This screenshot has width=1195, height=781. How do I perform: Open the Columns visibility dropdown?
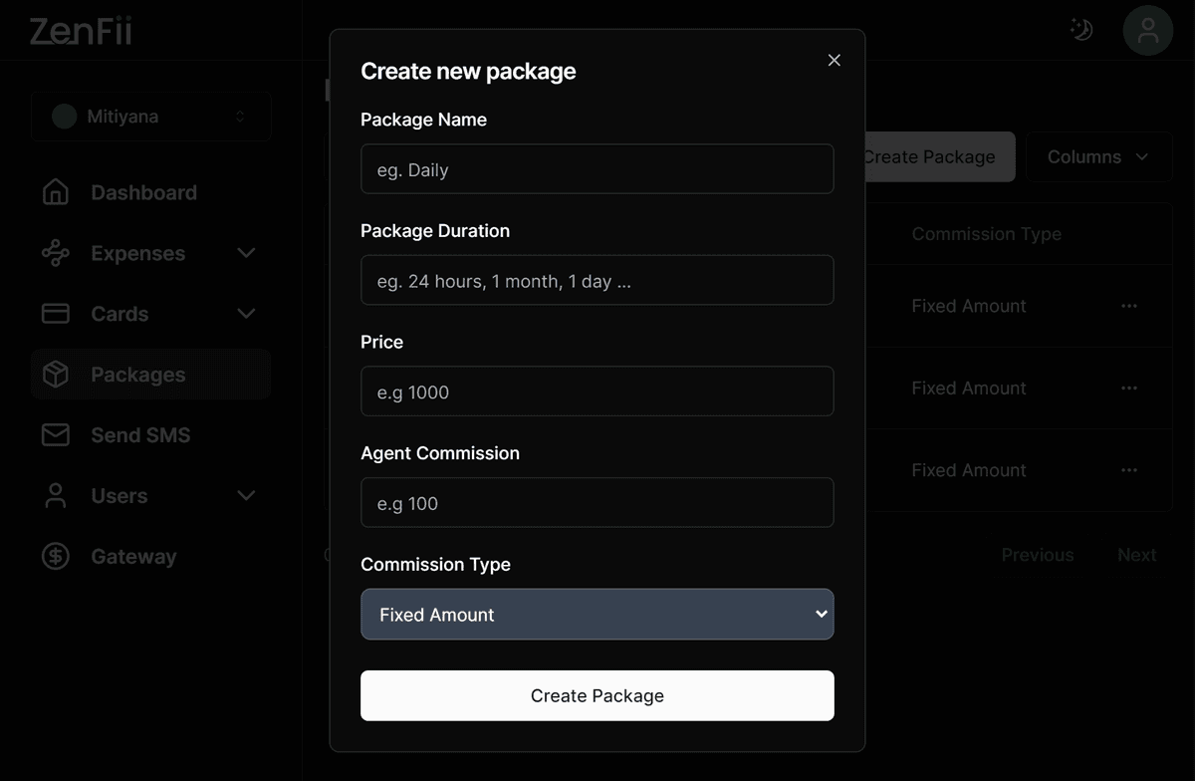coord(1098,157)
